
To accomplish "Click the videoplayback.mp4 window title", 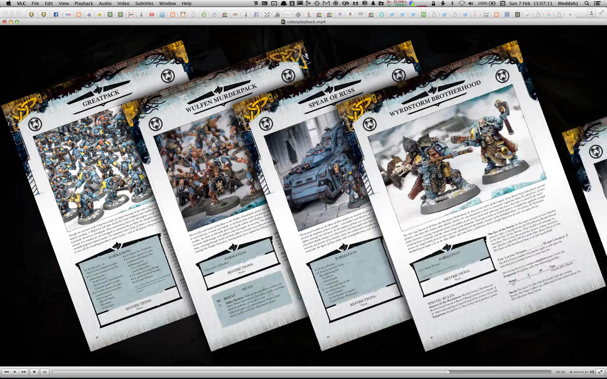I will [x=306, y=22].
